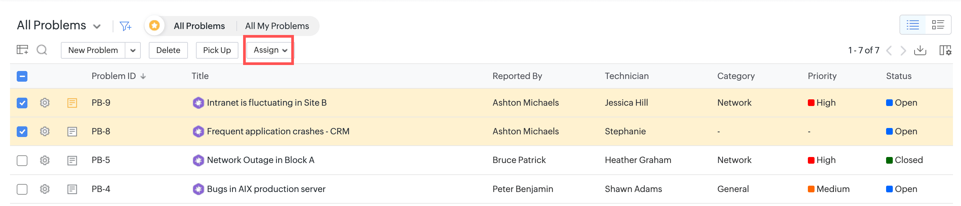Open gear actions for PB-9
Screen dimensions: 961x206
tap(45, 103)
